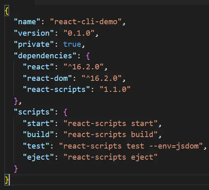Click the "start" script key

38,123
